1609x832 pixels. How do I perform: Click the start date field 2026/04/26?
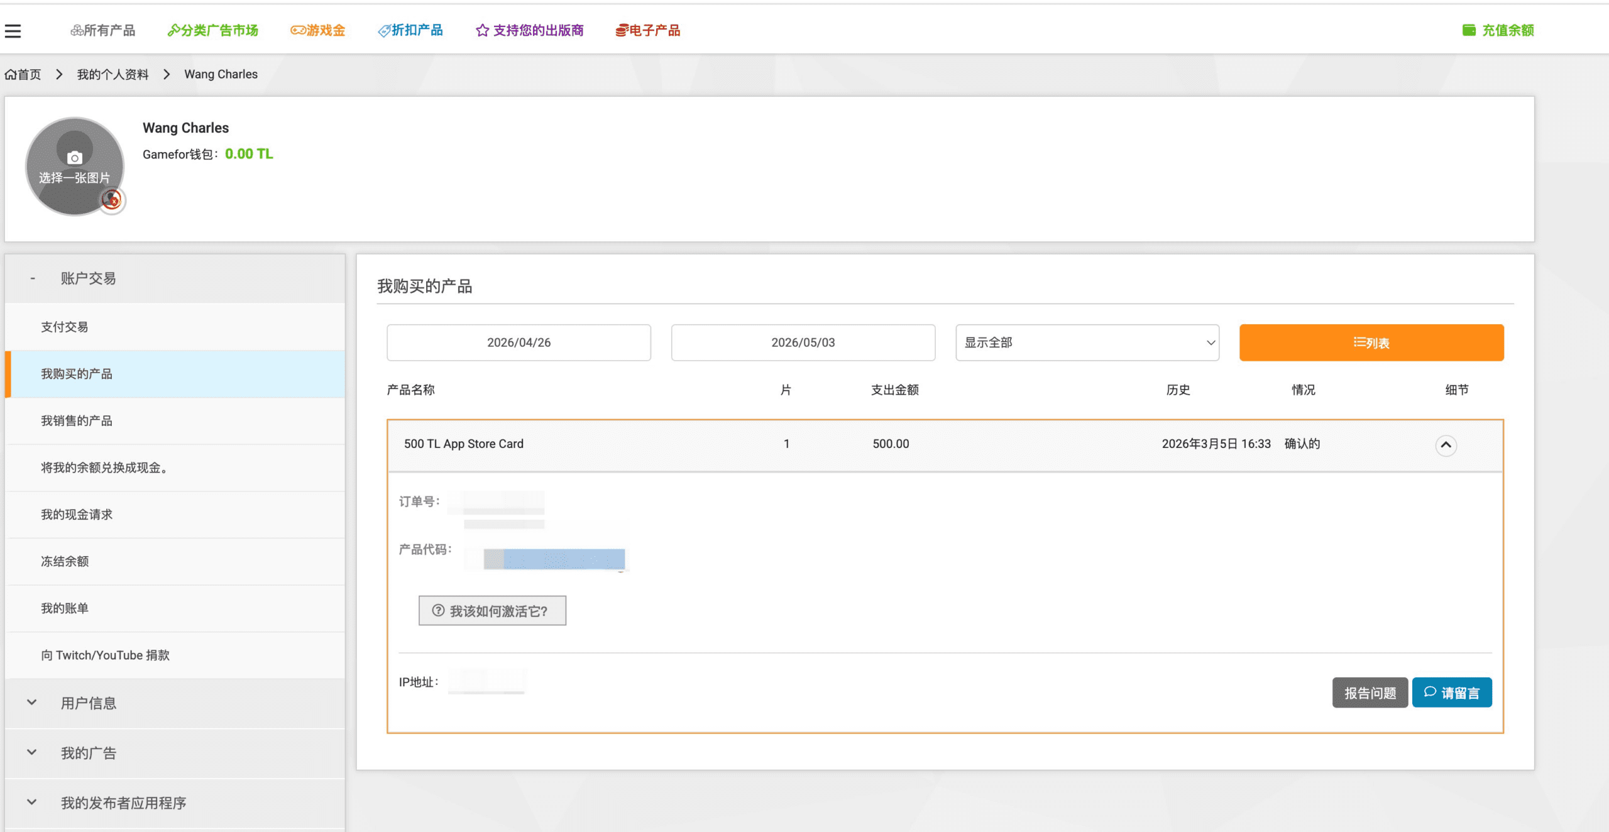pyautogui.click(x=519, y=342)
